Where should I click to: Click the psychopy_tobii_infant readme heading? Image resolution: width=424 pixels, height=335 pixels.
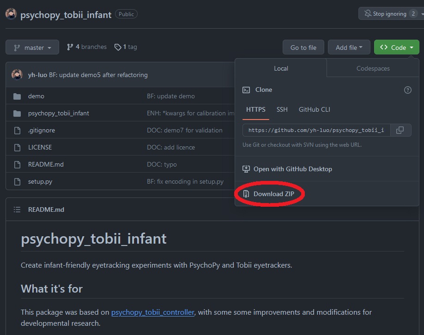point(94,239)
